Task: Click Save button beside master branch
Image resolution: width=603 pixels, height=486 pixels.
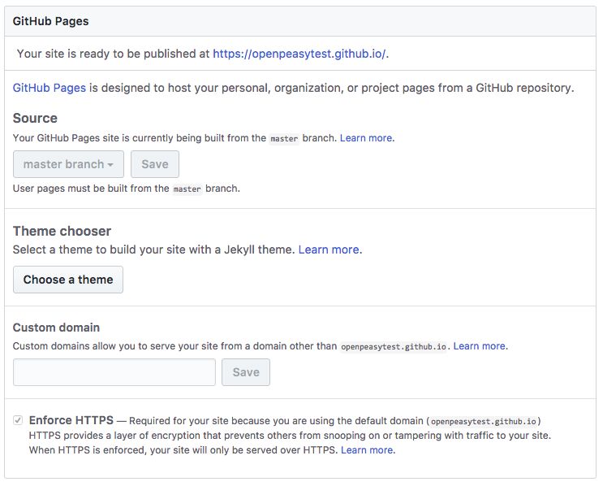Action: (154, 164)
